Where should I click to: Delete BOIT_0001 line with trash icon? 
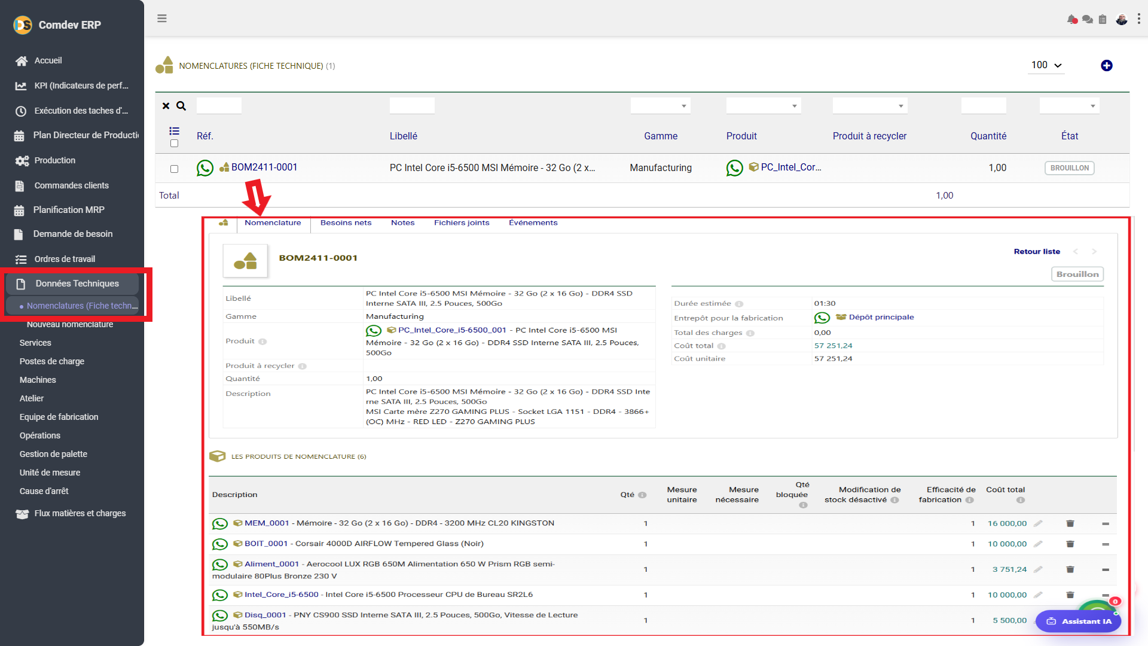(1070, 544)
